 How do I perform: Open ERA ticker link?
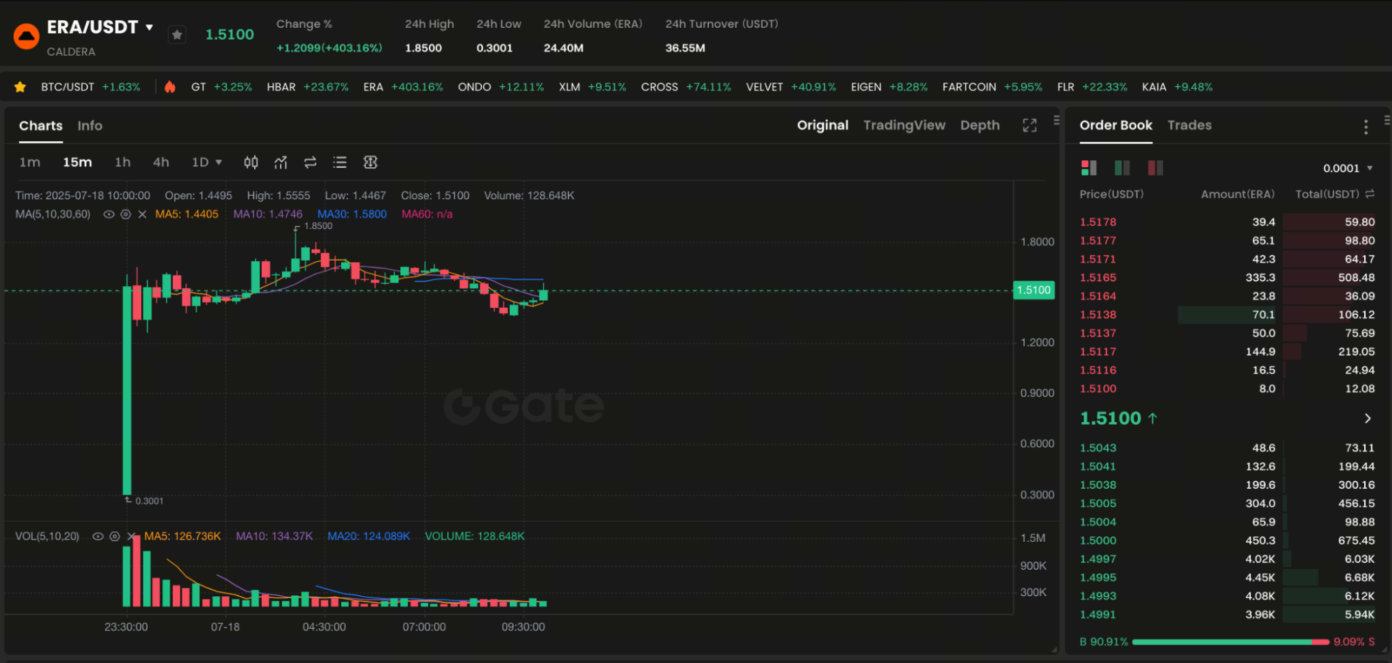pos(402,87)
